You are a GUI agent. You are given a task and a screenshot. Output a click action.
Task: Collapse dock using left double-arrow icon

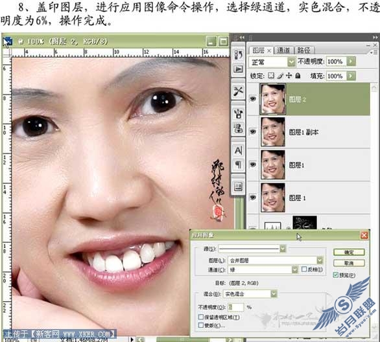242,38
